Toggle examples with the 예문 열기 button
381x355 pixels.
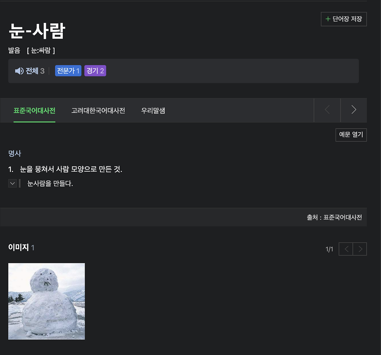coord(351,135)
